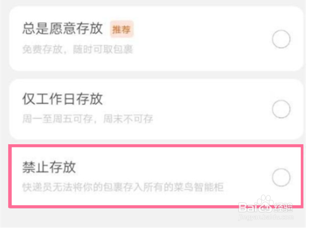The height and width of the screenshot is (228, 311).
Task: Click the Baidu watermark text
Action: point(256,208)
